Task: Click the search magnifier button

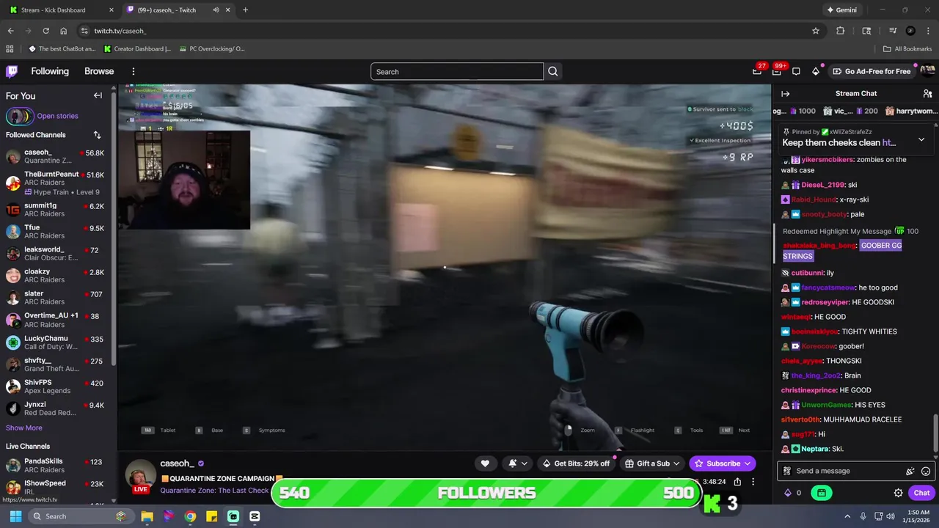Action: point(553,71)
